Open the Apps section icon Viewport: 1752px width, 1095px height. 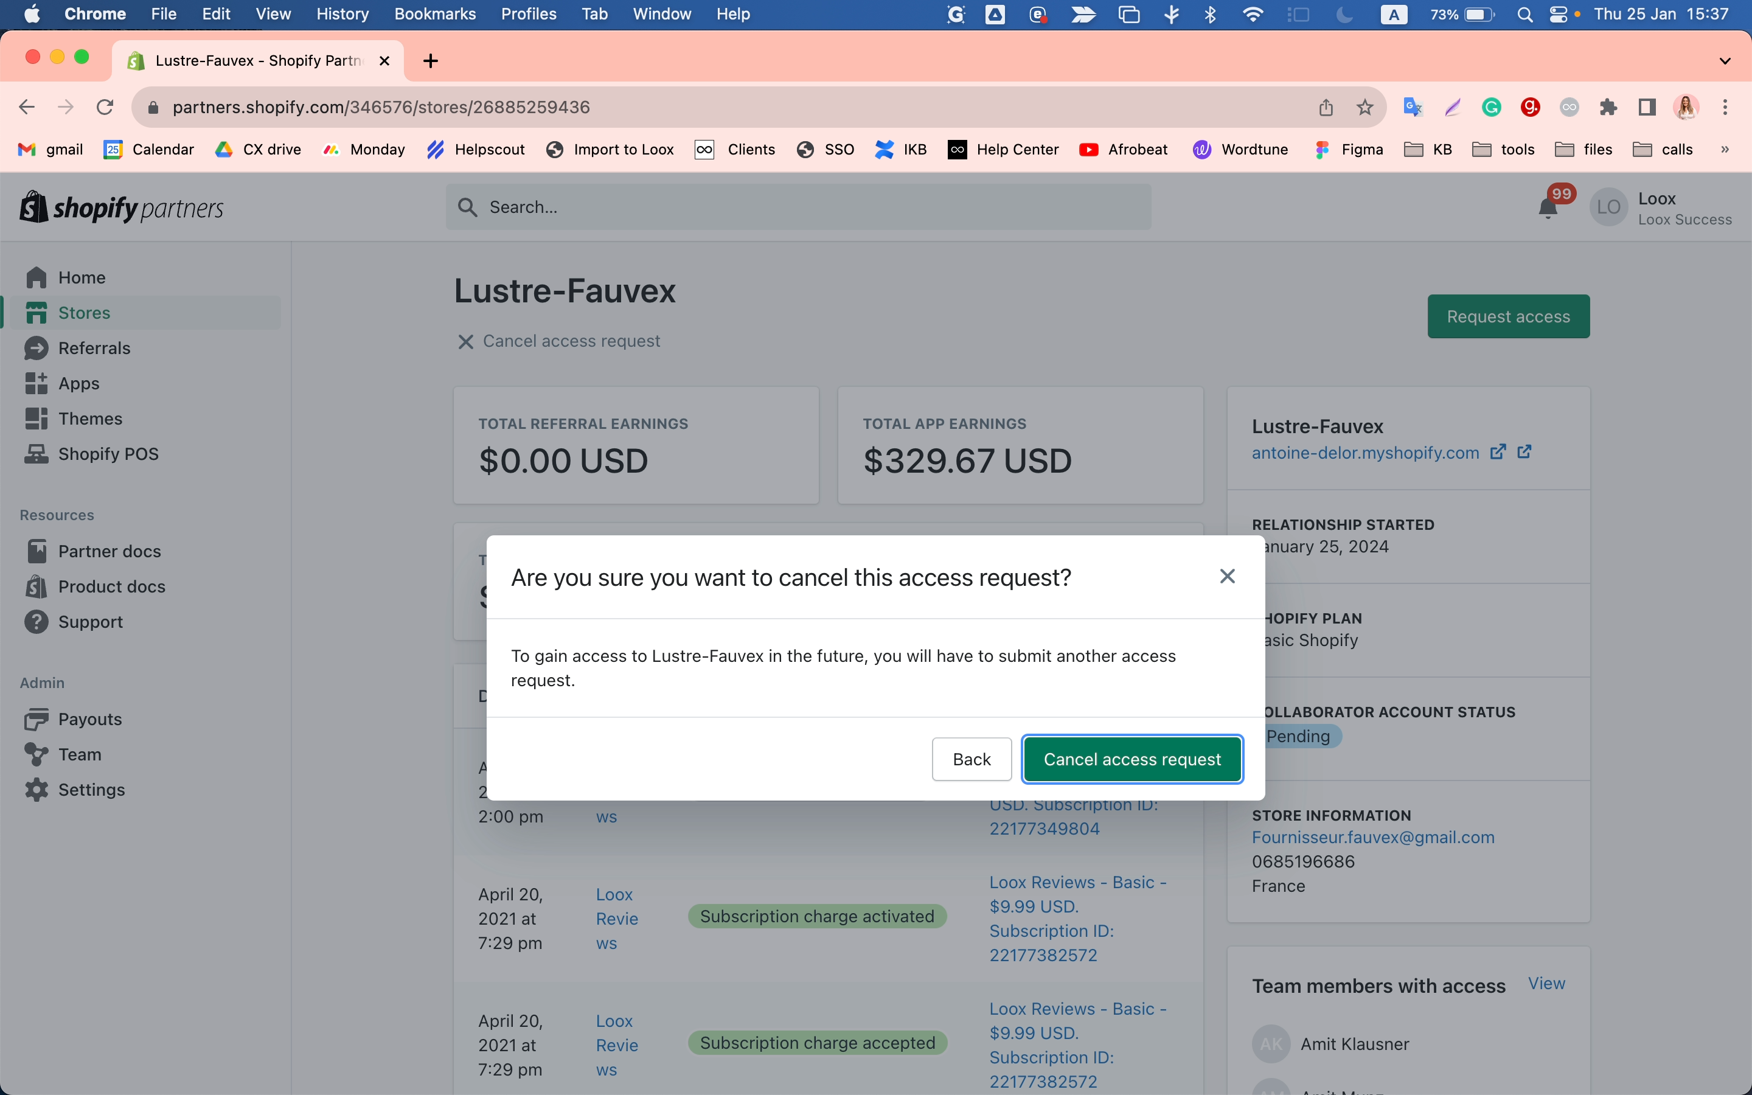coord(36,383)
